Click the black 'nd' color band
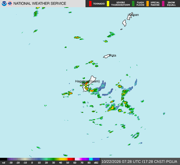180x165 pixels. point(4,159)
